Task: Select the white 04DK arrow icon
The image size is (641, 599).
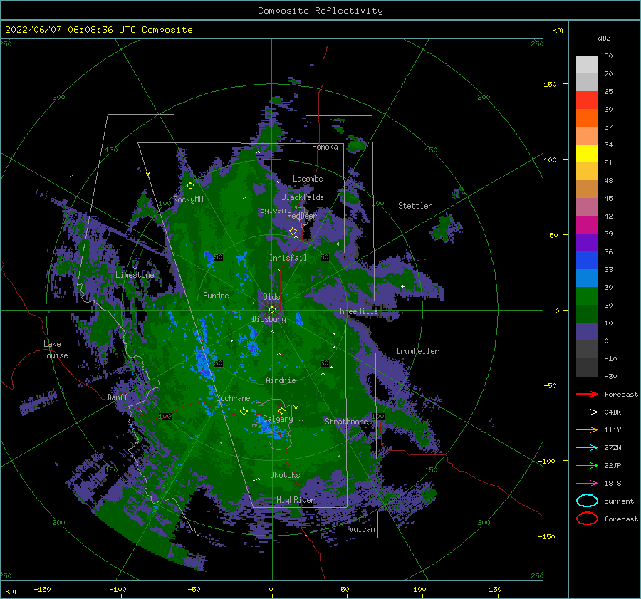Action: coord(587,412)
